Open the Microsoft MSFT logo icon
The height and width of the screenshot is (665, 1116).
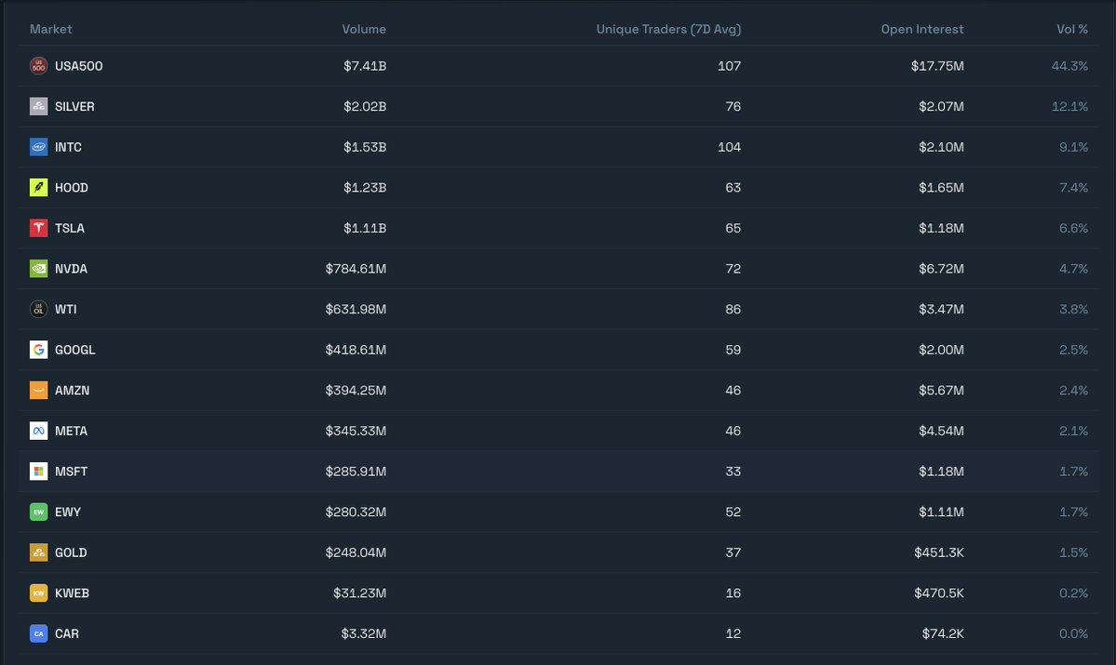click(38, 471)
